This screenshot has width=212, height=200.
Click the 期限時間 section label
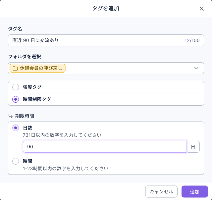pyautogui.click(x=25, y=116)
